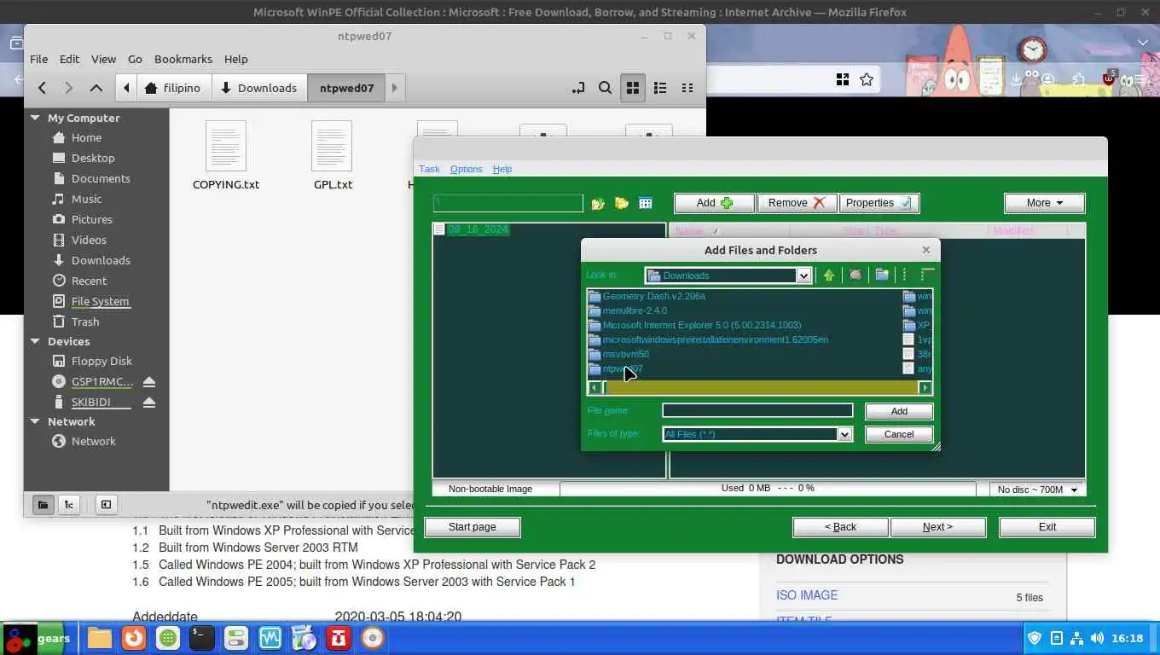
Task: Open the folder-up icon beside path field
Action: coord(598,203)
